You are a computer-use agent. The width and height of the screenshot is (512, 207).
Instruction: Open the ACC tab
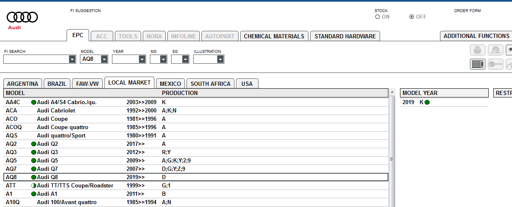(x=102, y=36)
